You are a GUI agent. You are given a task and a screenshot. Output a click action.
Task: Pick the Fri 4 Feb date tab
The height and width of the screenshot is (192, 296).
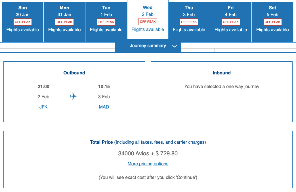coord(231,22)
